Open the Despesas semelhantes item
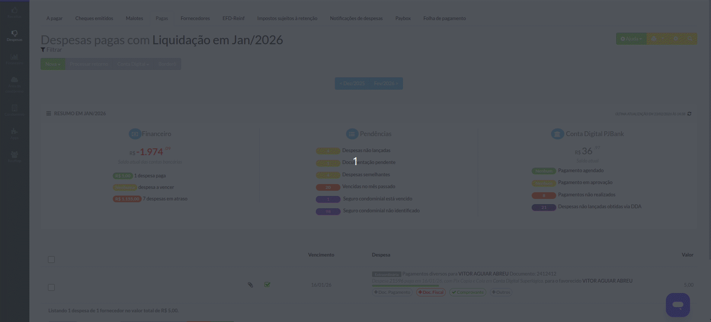The image size is (711, 322). [366, 175]
